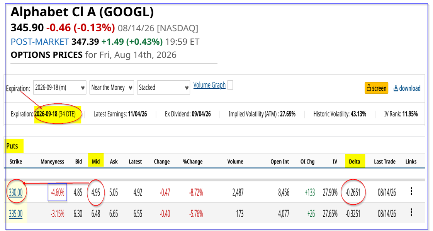
Task: Sort by the Open Int column header
Action: point(280,162)
